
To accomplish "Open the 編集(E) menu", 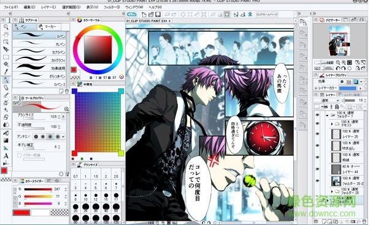I will tap(29, 7).
